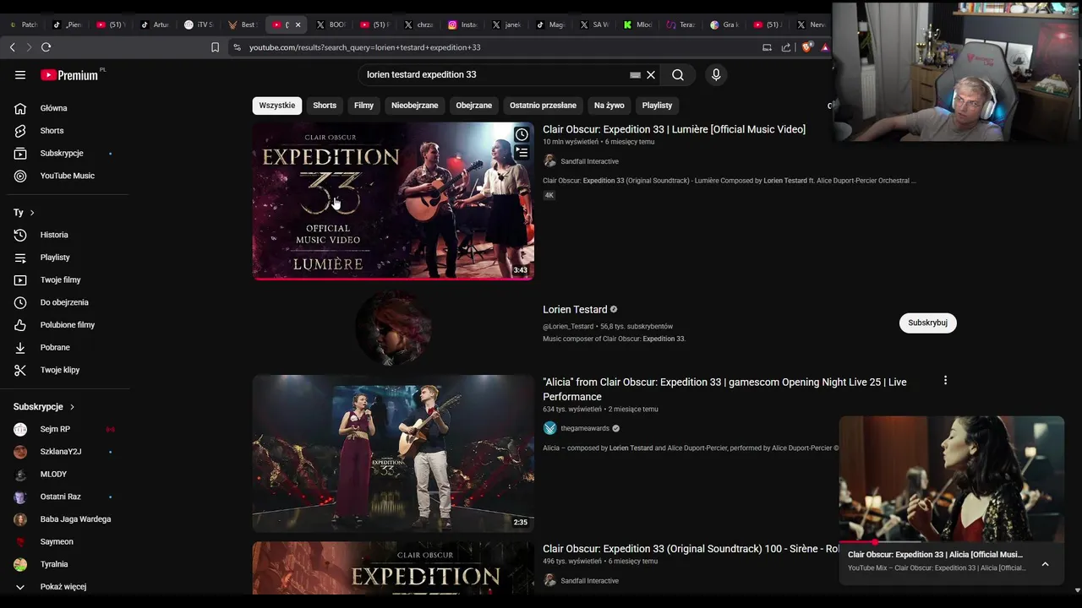The image size is (1082, 608).
Task: Click the browser share icon
Action: pos(786,47)
